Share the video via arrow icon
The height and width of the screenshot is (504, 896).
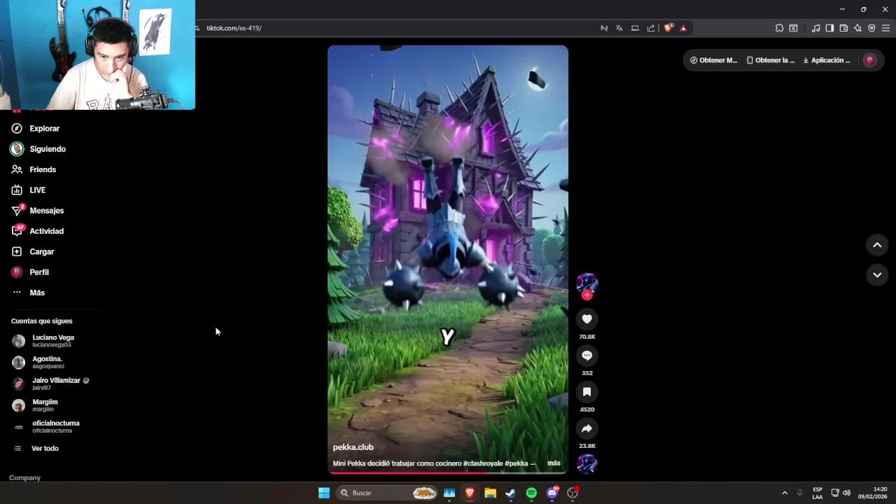click(587, 428)
